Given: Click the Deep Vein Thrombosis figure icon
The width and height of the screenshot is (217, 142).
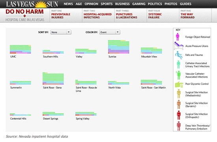Looking at the screenshot, I should 179,126.
